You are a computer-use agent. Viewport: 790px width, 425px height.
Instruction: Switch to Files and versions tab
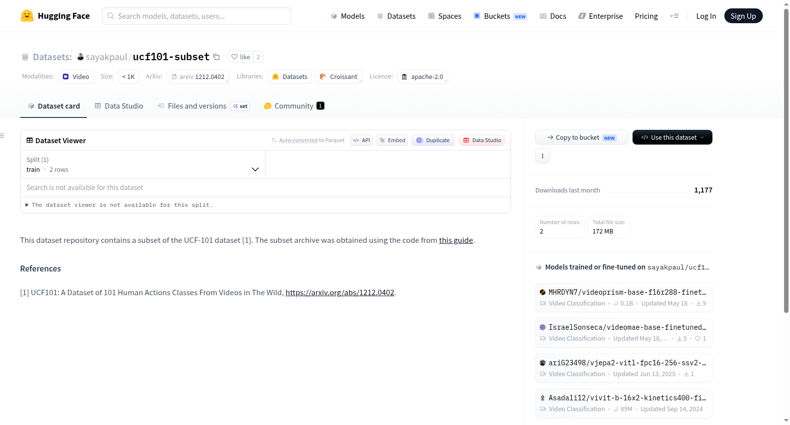(x=203, y=106)
